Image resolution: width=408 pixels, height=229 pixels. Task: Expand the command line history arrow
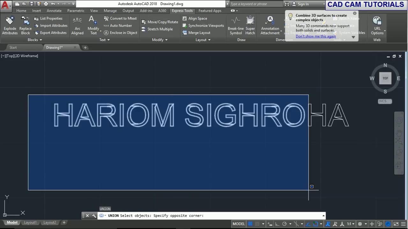[x=324, y=216]
